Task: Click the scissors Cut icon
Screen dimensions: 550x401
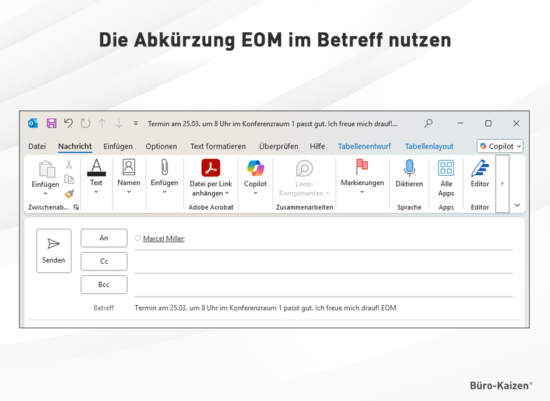Action: pyautogui.click(x=69, y=164)
